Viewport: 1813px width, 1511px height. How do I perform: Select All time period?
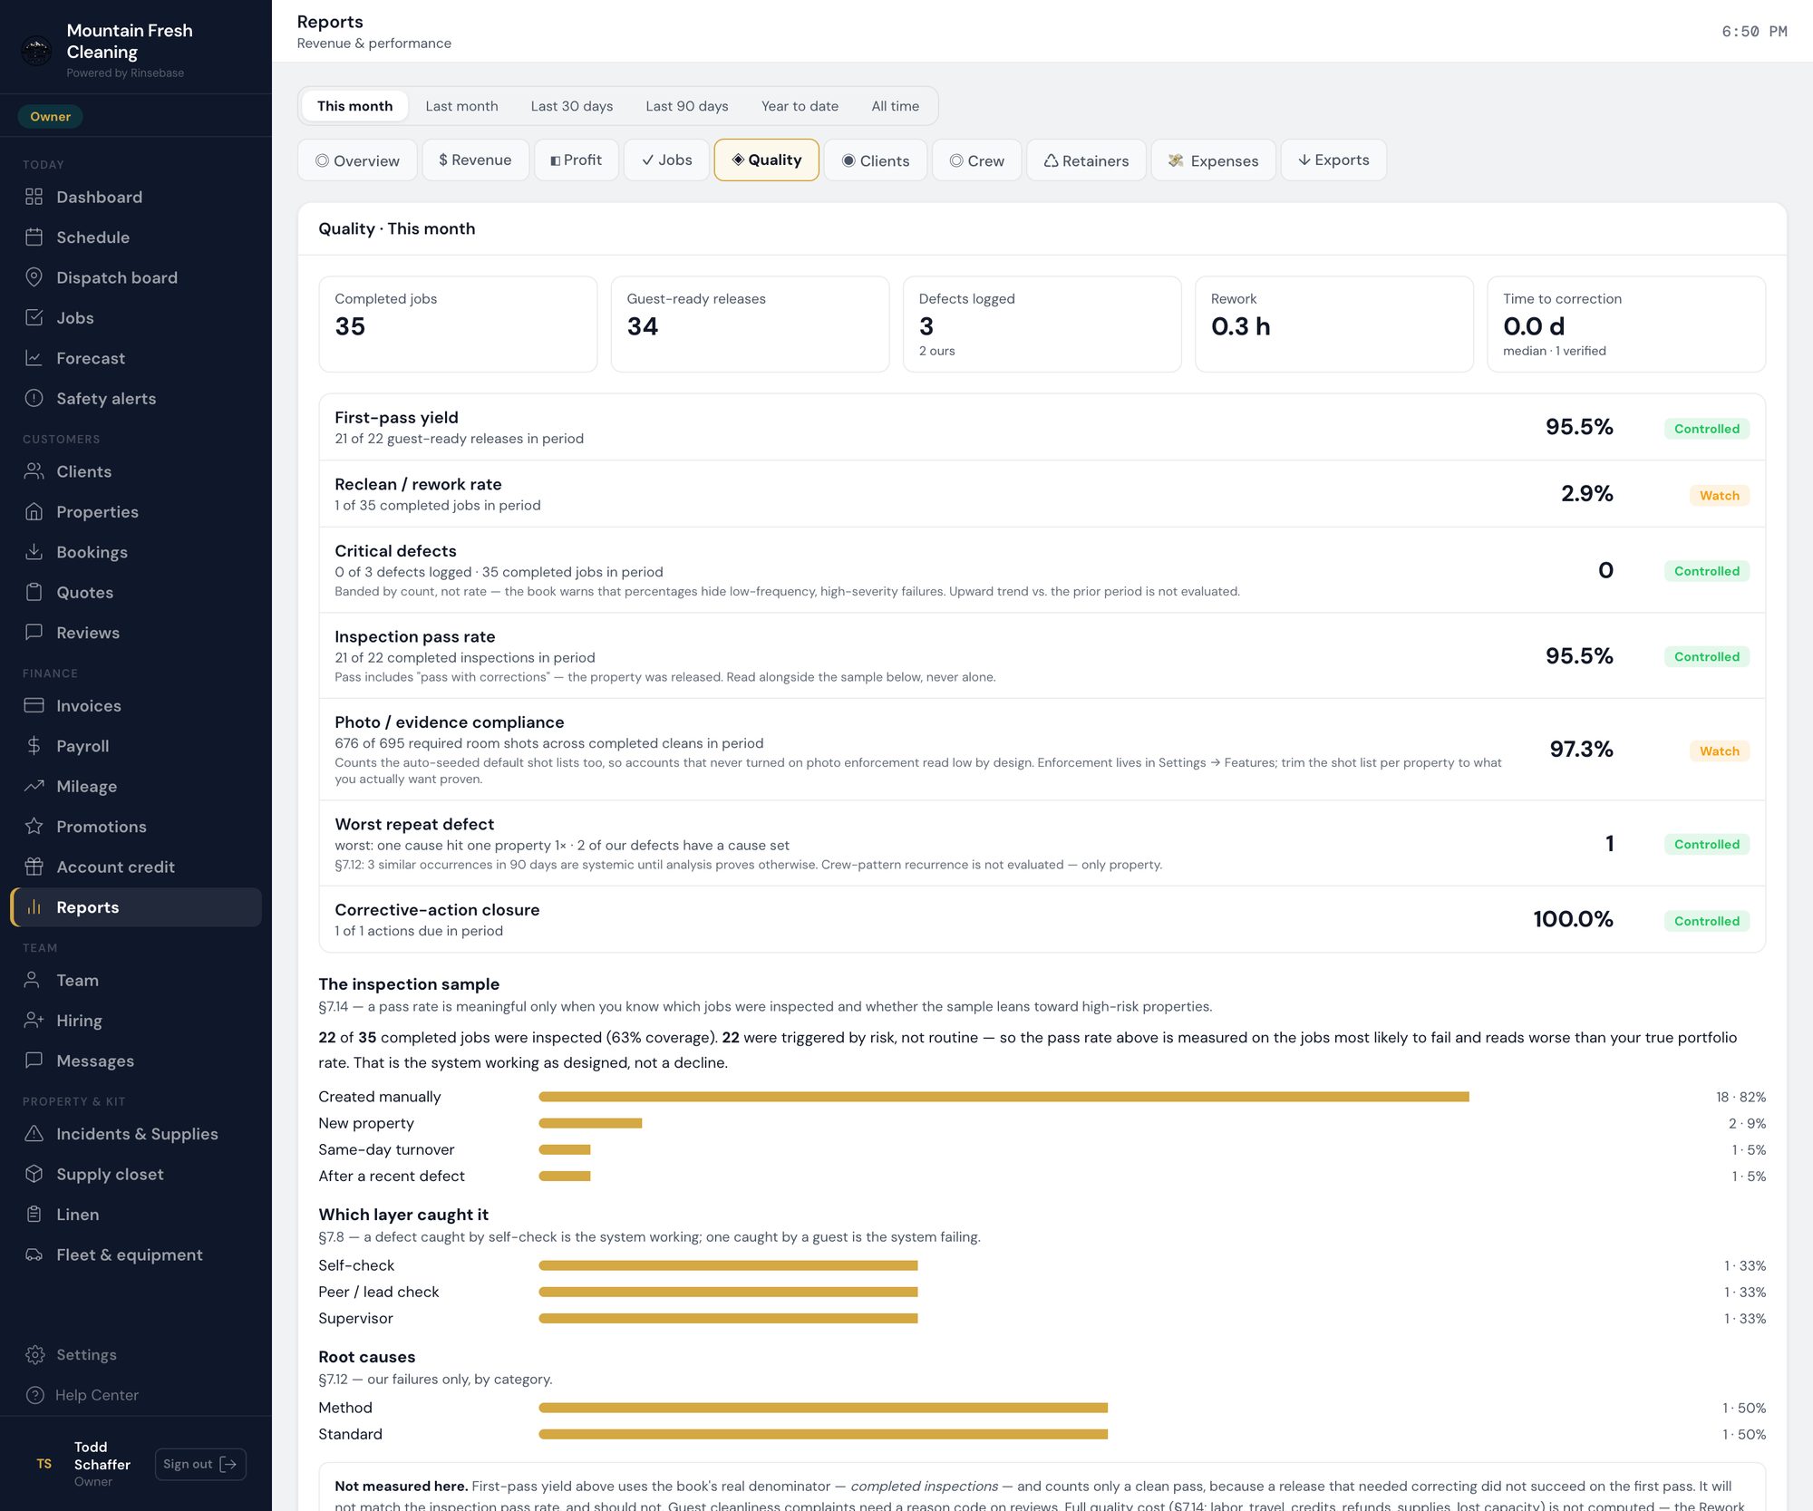click(895, 106)
